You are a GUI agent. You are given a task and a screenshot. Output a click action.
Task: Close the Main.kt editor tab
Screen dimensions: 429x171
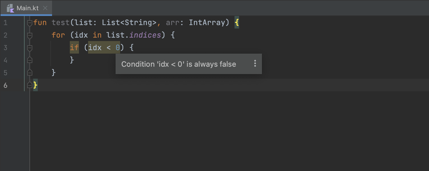pyautogui.click(x=45, y=8)
